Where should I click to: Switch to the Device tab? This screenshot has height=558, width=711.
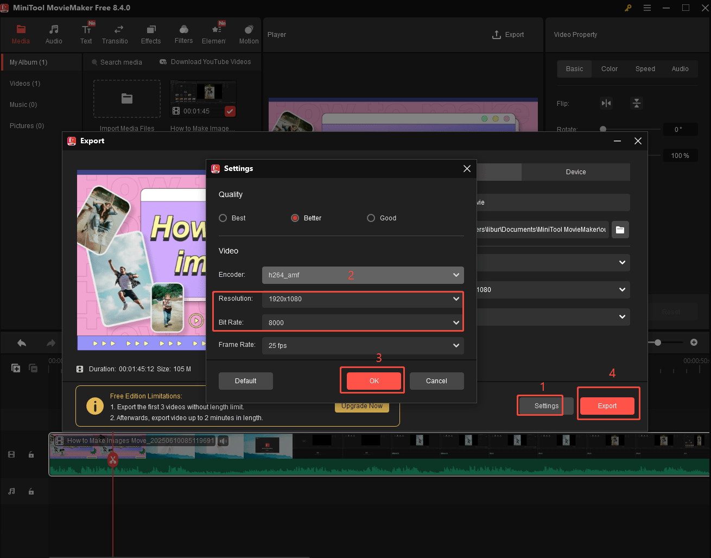(x=575, y=172)
